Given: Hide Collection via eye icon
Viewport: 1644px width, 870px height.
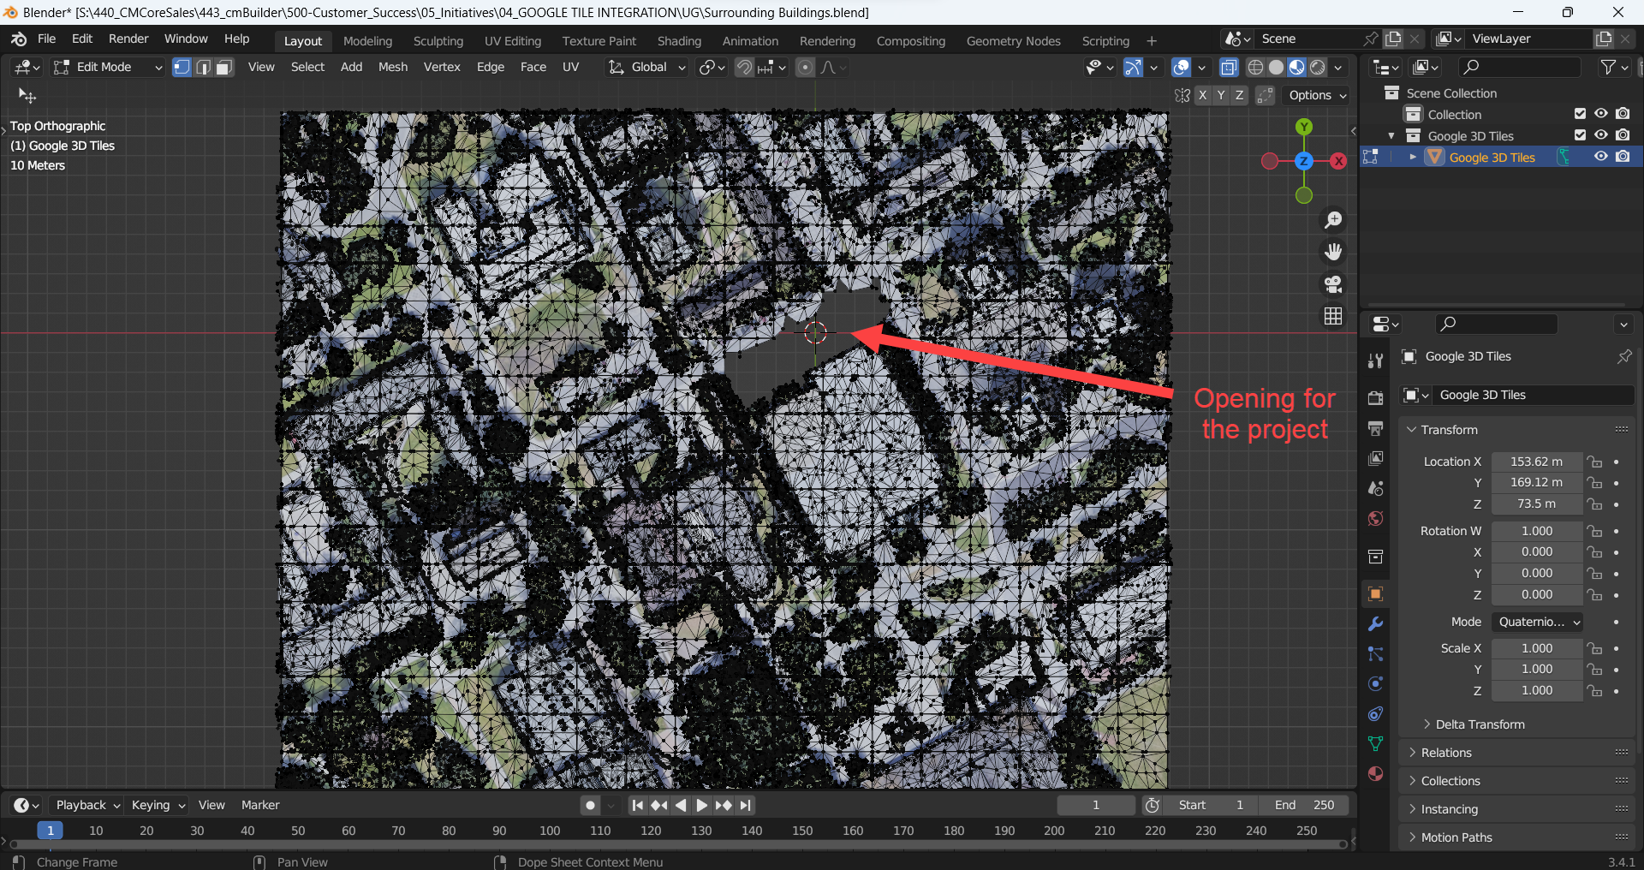Looking at the screenshot, I should [1600, 114].
